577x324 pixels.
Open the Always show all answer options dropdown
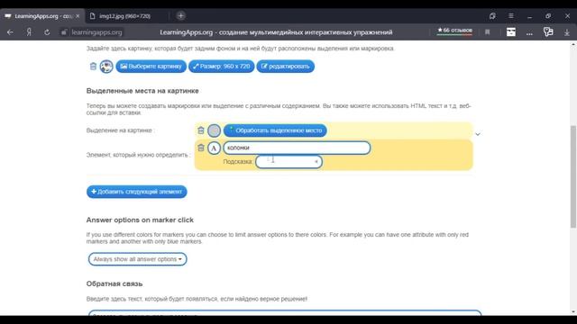(137, 259)
